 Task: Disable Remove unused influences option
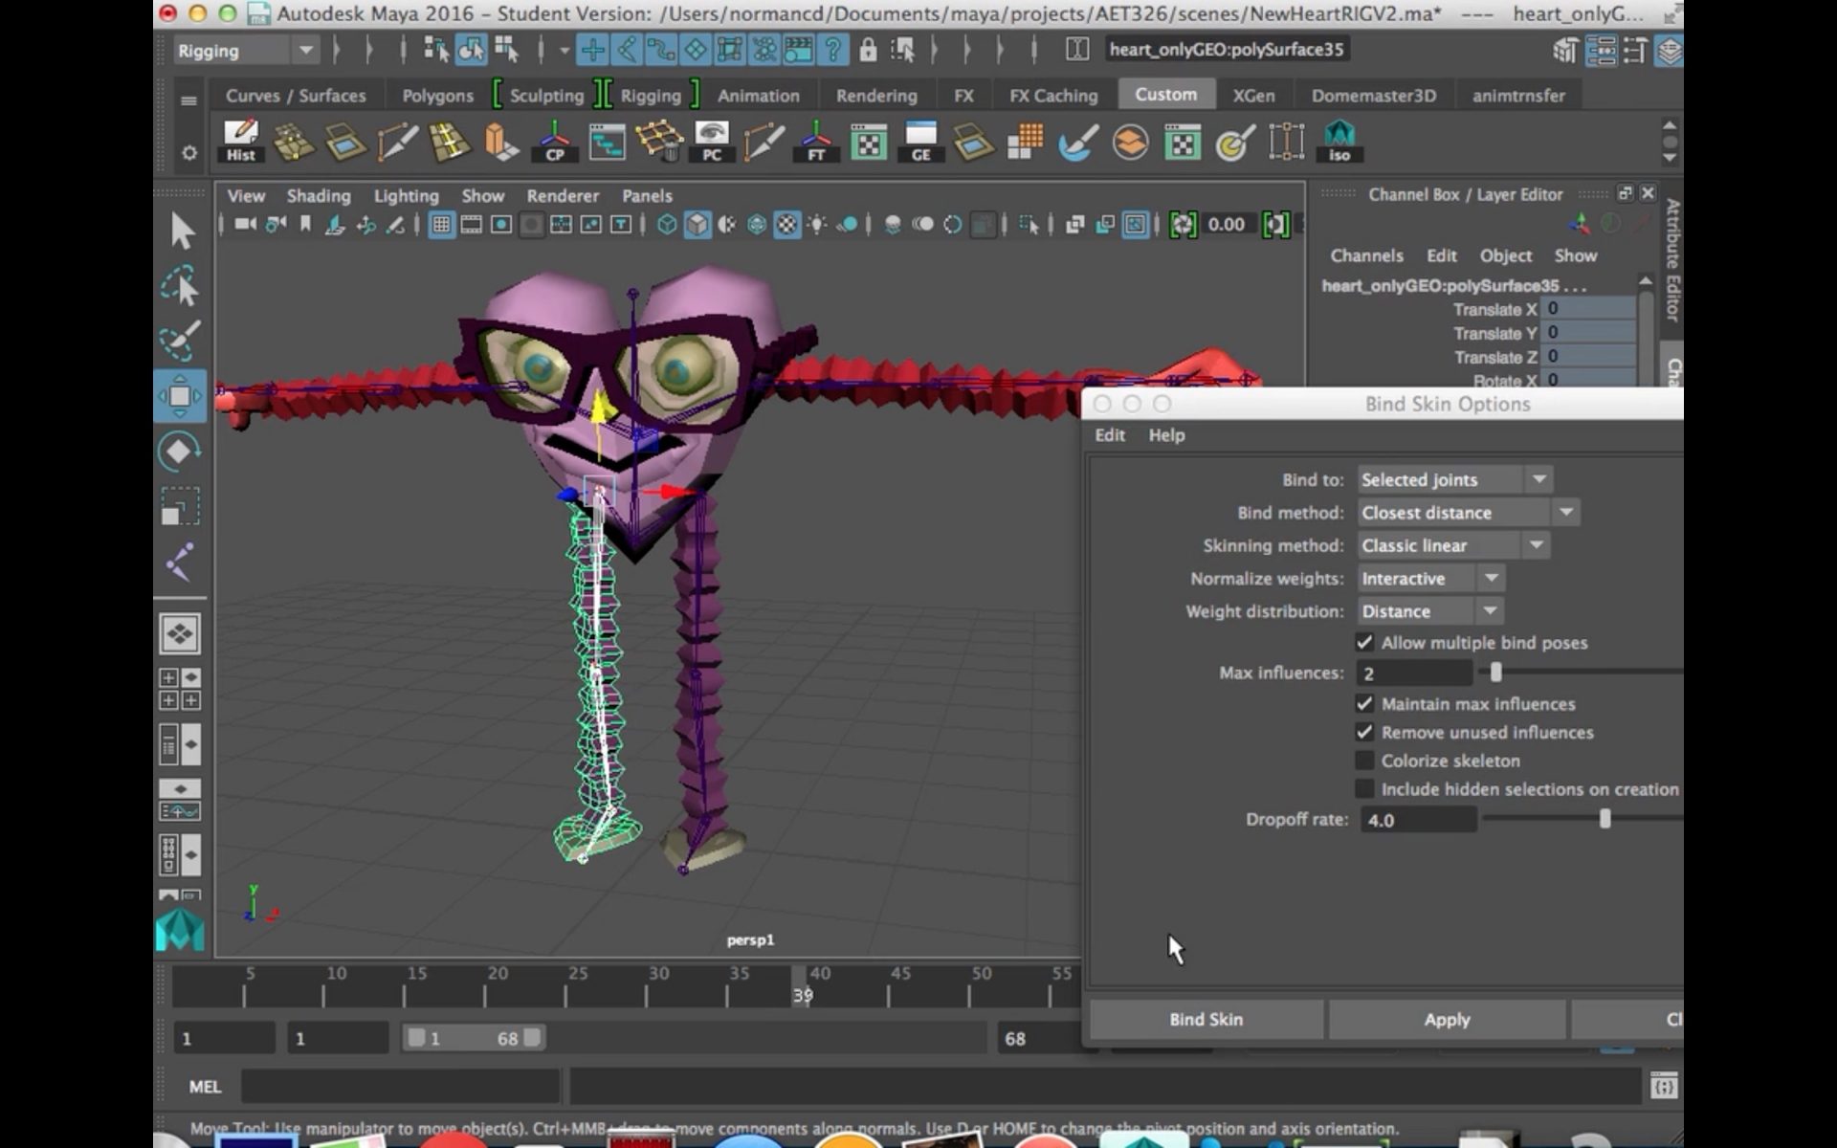tap(1365, 732)
